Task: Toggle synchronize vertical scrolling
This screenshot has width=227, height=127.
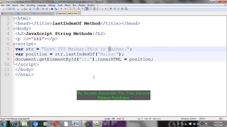Action: [x=70, y=9]
